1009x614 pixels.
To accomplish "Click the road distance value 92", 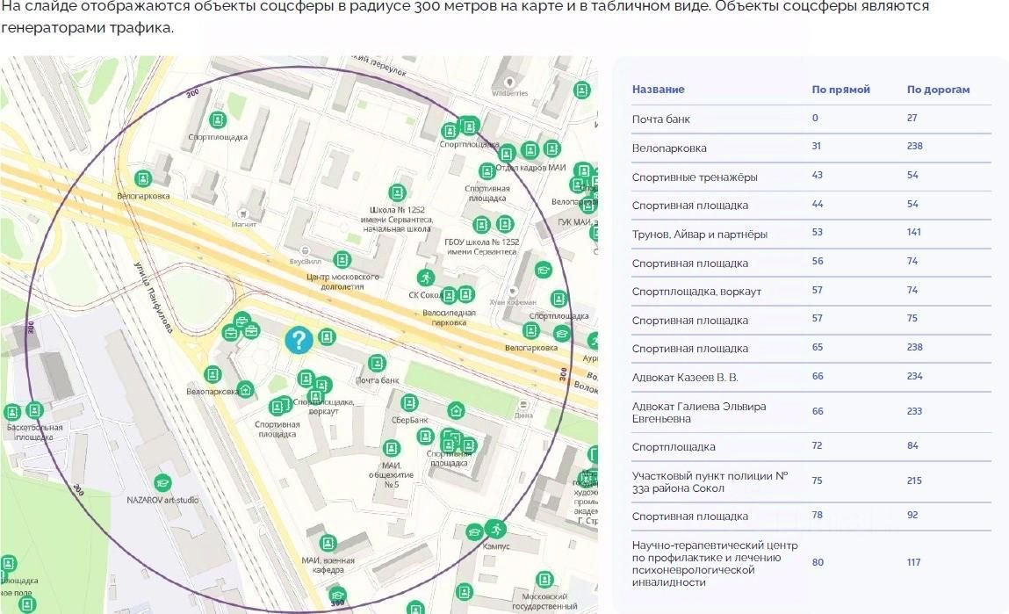I will click(912, 515).
